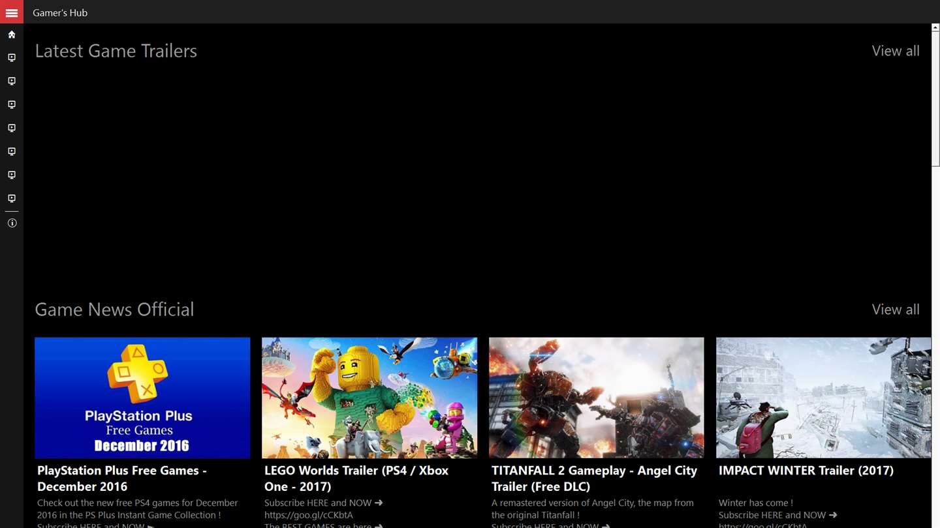Click the "https://goo.gl/cCKbtA" text under LEGO Worlds
Viewport: 940px width, 528px height.
[309, 515]
